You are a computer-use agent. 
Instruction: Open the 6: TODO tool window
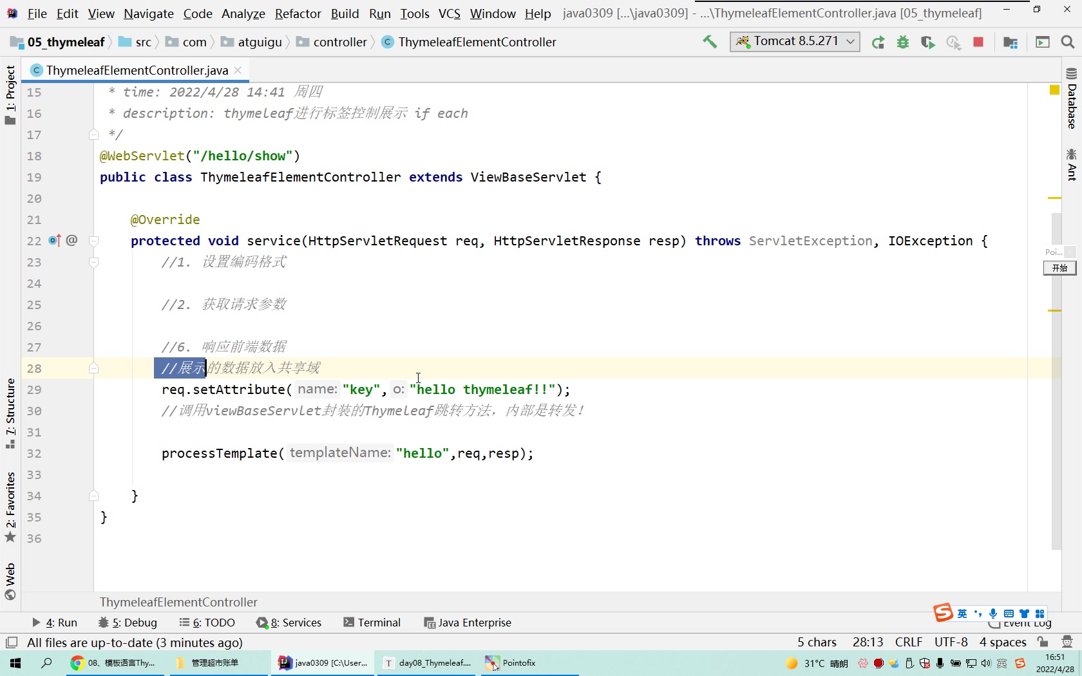pos(207,623)
